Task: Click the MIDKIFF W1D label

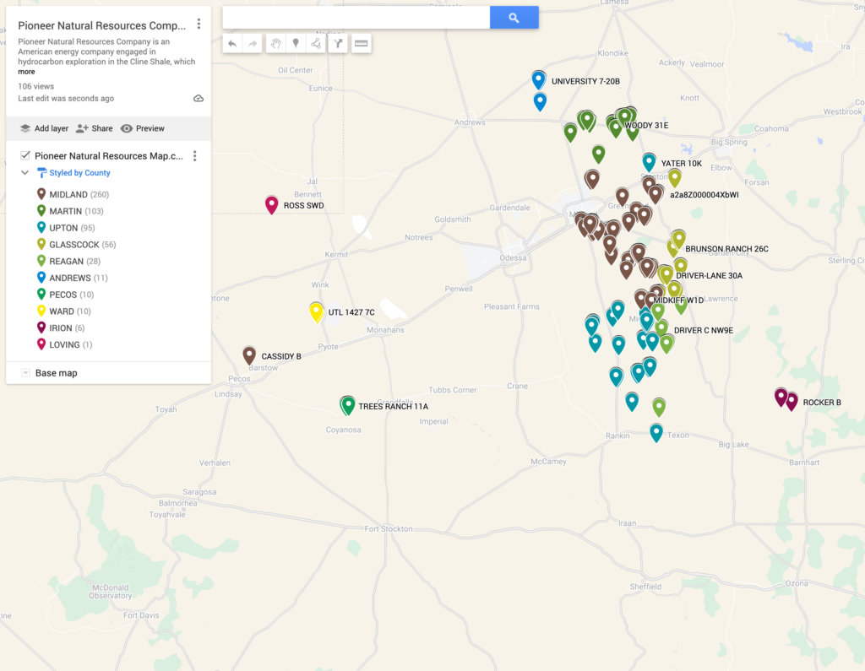Action: click(x=678, y=300)
